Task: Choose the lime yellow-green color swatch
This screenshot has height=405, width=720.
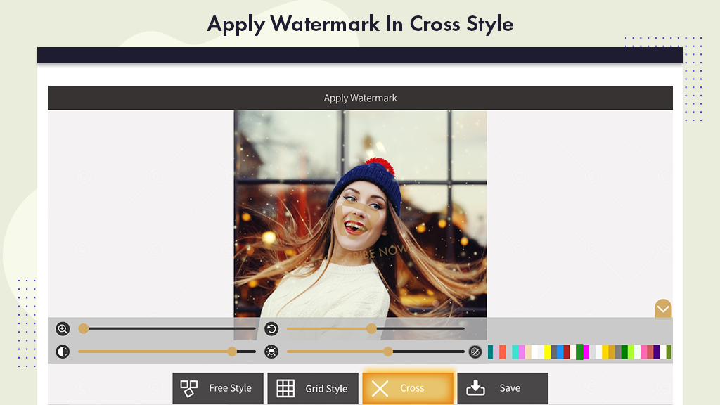Action: (x=631, y=352)
